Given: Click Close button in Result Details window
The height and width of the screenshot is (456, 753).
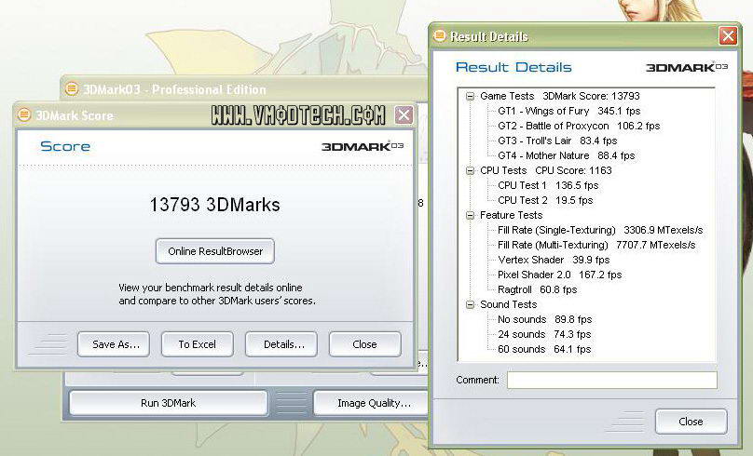Looking at the screenshot, I should click(691, 422).
